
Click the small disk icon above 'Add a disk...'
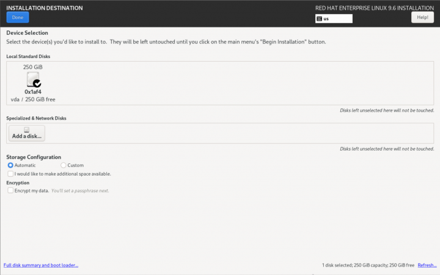(27, 129)
